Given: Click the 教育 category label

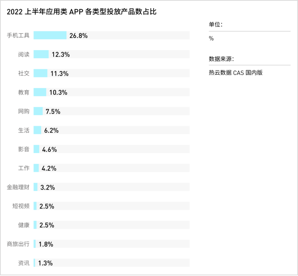Looking at the screenshot, I should point(24,92).
